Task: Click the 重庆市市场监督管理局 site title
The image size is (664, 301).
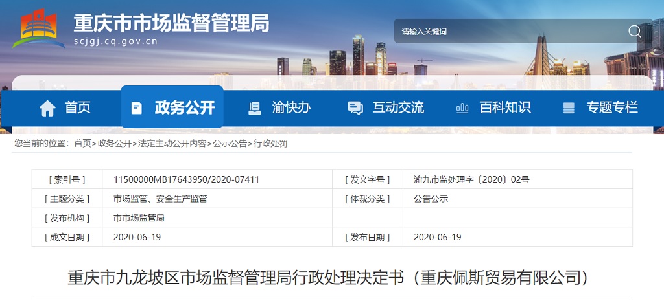Action: point(171,23)
